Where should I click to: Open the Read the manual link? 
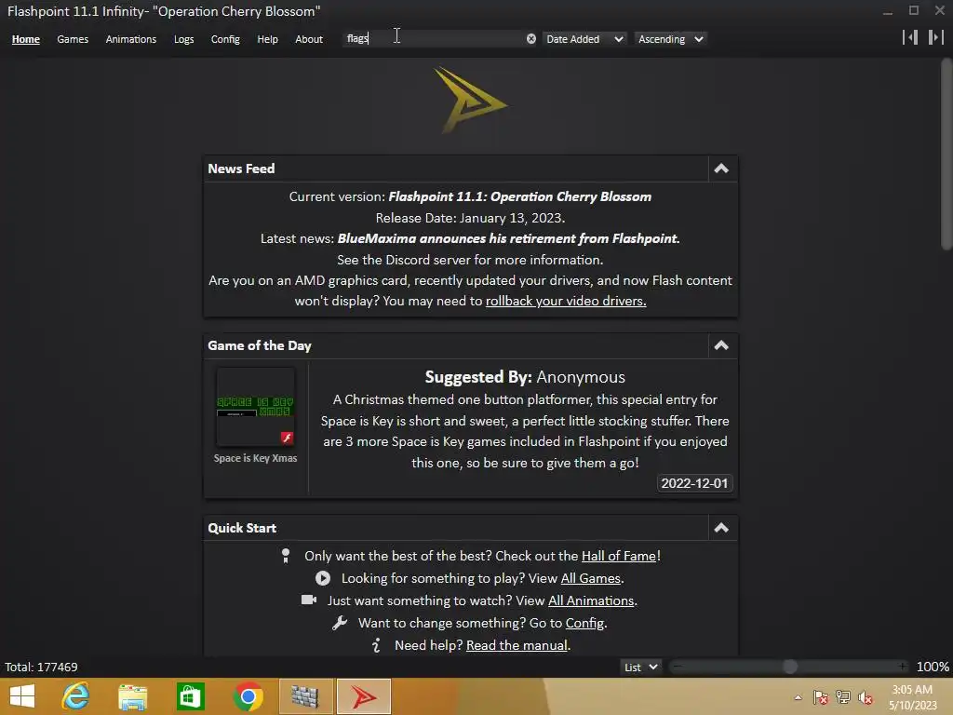(x=517, y=645)
